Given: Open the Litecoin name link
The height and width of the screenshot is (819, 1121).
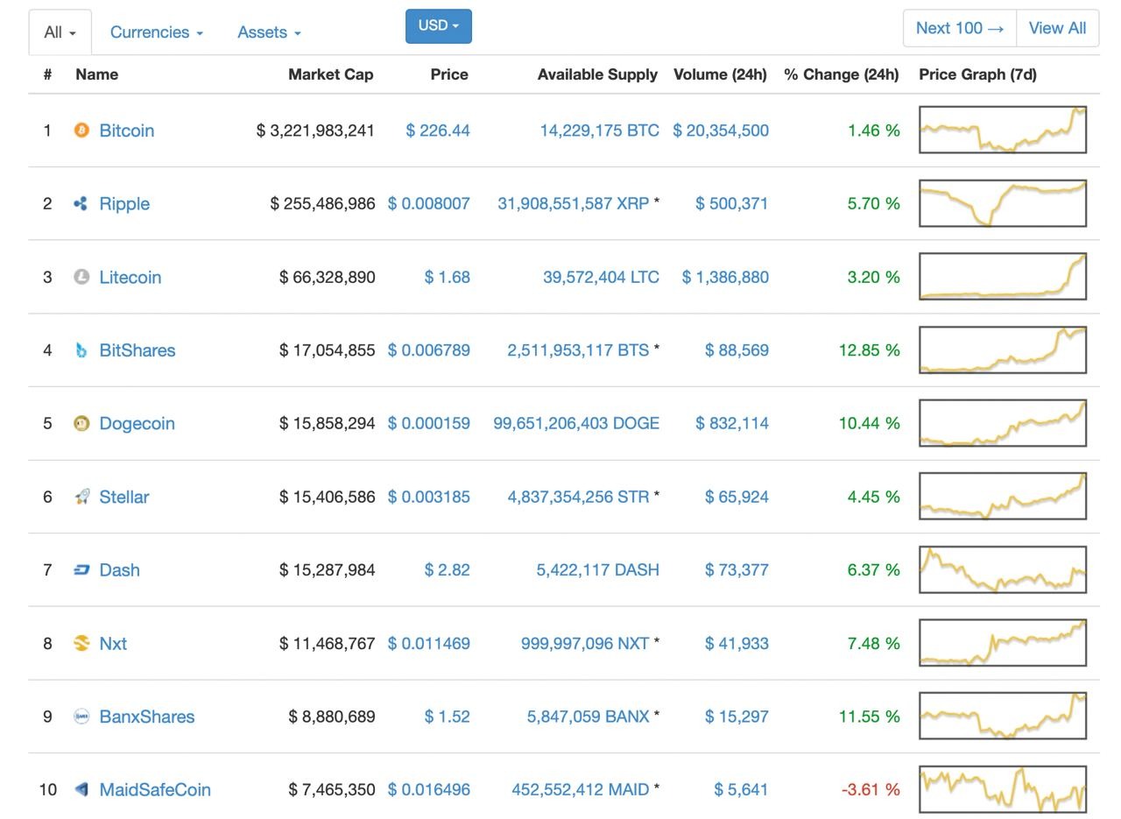Looking at the screenshot, I should [x=130, y=278].
